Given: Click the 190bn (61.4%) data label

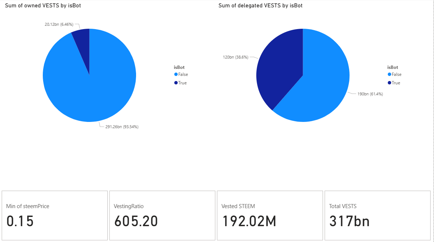Looking at the screenshot, I should tap(370, 94).
